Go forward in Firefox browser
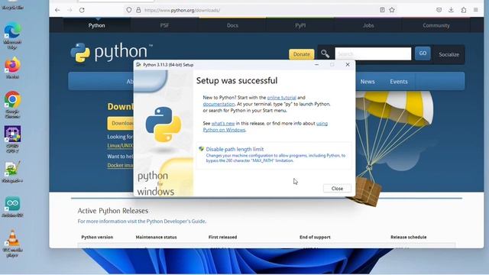Image resolution: width=489 pixels, height=275 pixels. (x=70, y=10)
